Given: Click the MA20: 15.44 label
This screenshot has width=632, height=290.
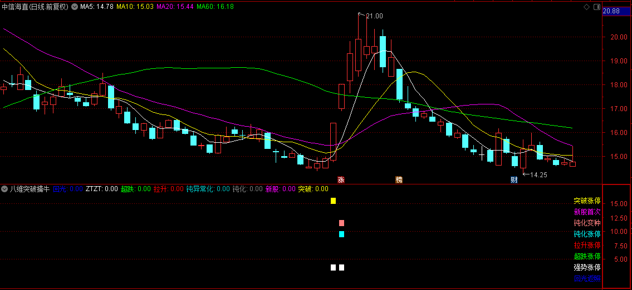Looking at the screenshot, I should tap(174, 7).
